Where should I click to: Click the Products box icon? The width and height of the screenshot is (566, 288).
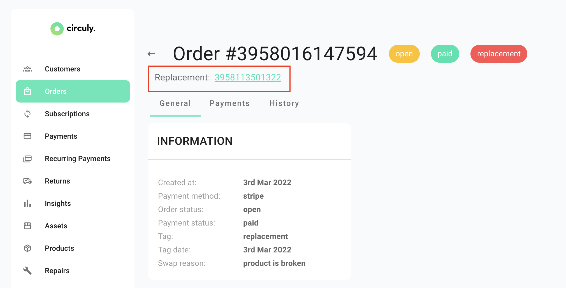coord(27,248)
